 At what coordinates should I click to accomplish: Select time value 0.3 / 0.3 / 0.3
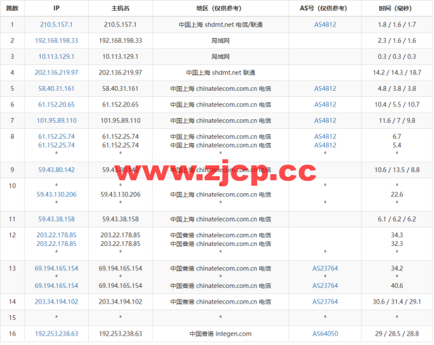pyautogui.click(x=397, y=57)
